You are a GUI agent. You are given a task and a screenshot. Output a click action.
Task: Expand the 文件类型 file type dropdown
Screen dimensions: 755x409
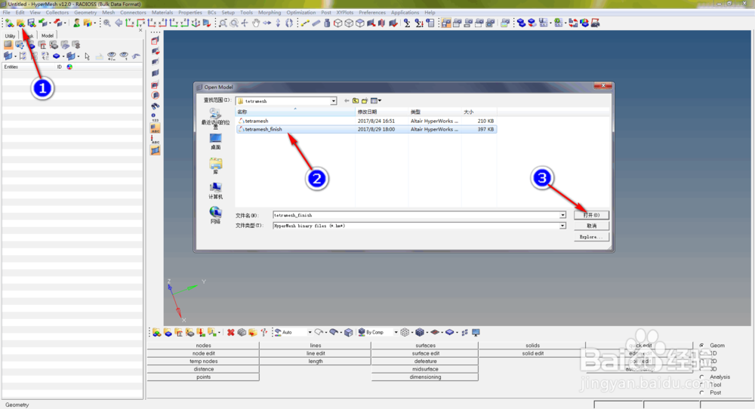point(562,226)
